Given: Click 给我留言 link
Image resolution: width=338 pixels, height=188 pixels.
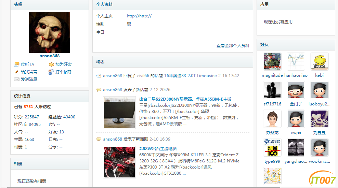Looking at the screenshot, I should coord(29,72).
